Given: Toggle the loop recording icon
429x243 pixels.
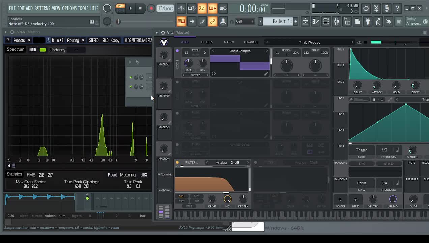Looking at the screenshot, I should [223, 8].
